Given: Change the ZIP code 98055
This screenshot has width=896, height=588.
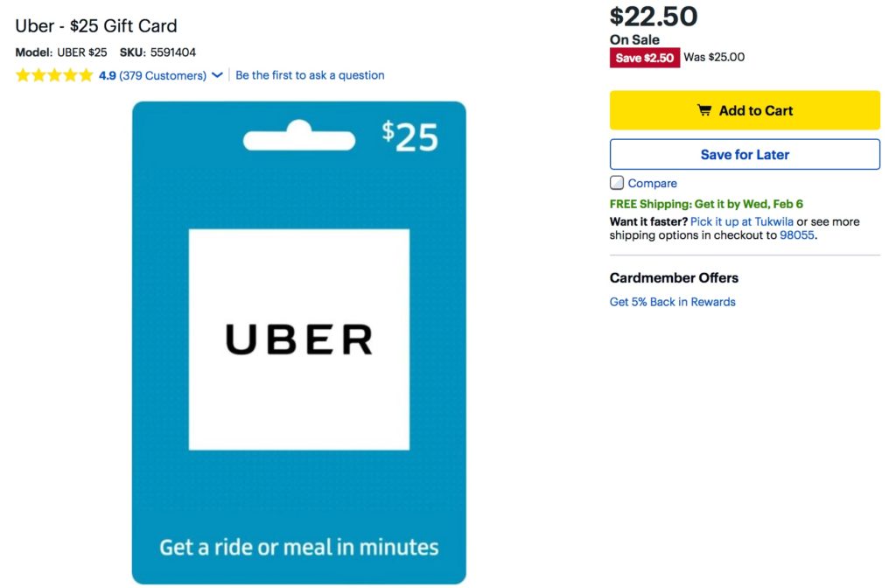Looking at the screenshot, I should (x=797, y=235).
